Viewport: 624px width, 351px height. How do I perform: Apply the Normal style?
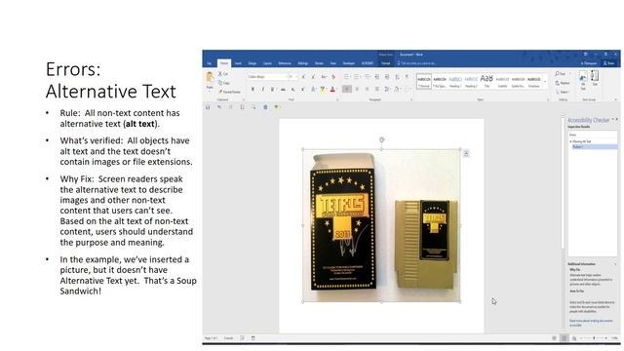pyautogui.click(x=424, y=81)
